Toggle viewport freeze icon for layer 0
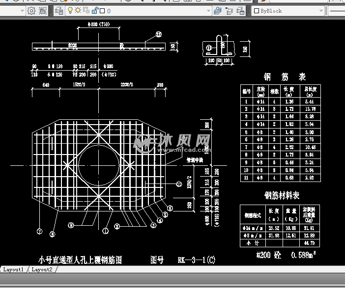This screenshot has height=288, width=345. 86,10
